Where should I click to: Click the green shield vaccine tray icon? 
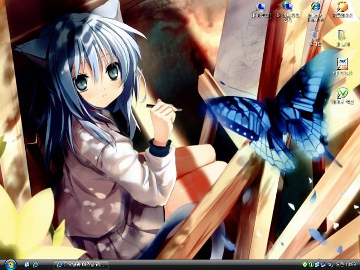[x=305, y=265]
